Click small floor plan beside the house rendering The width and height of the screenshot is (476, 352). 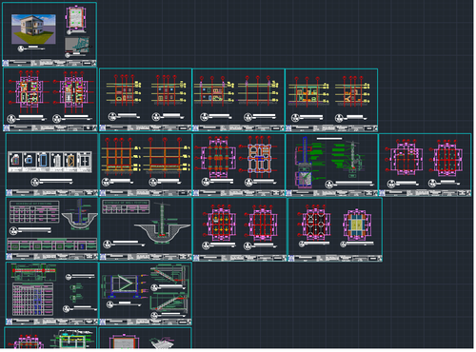click(x=76, y=17)
